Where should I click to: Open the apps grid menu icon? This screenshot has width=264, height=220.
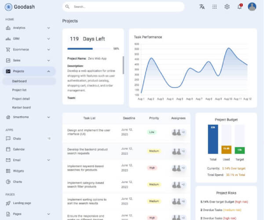(214, 7)
